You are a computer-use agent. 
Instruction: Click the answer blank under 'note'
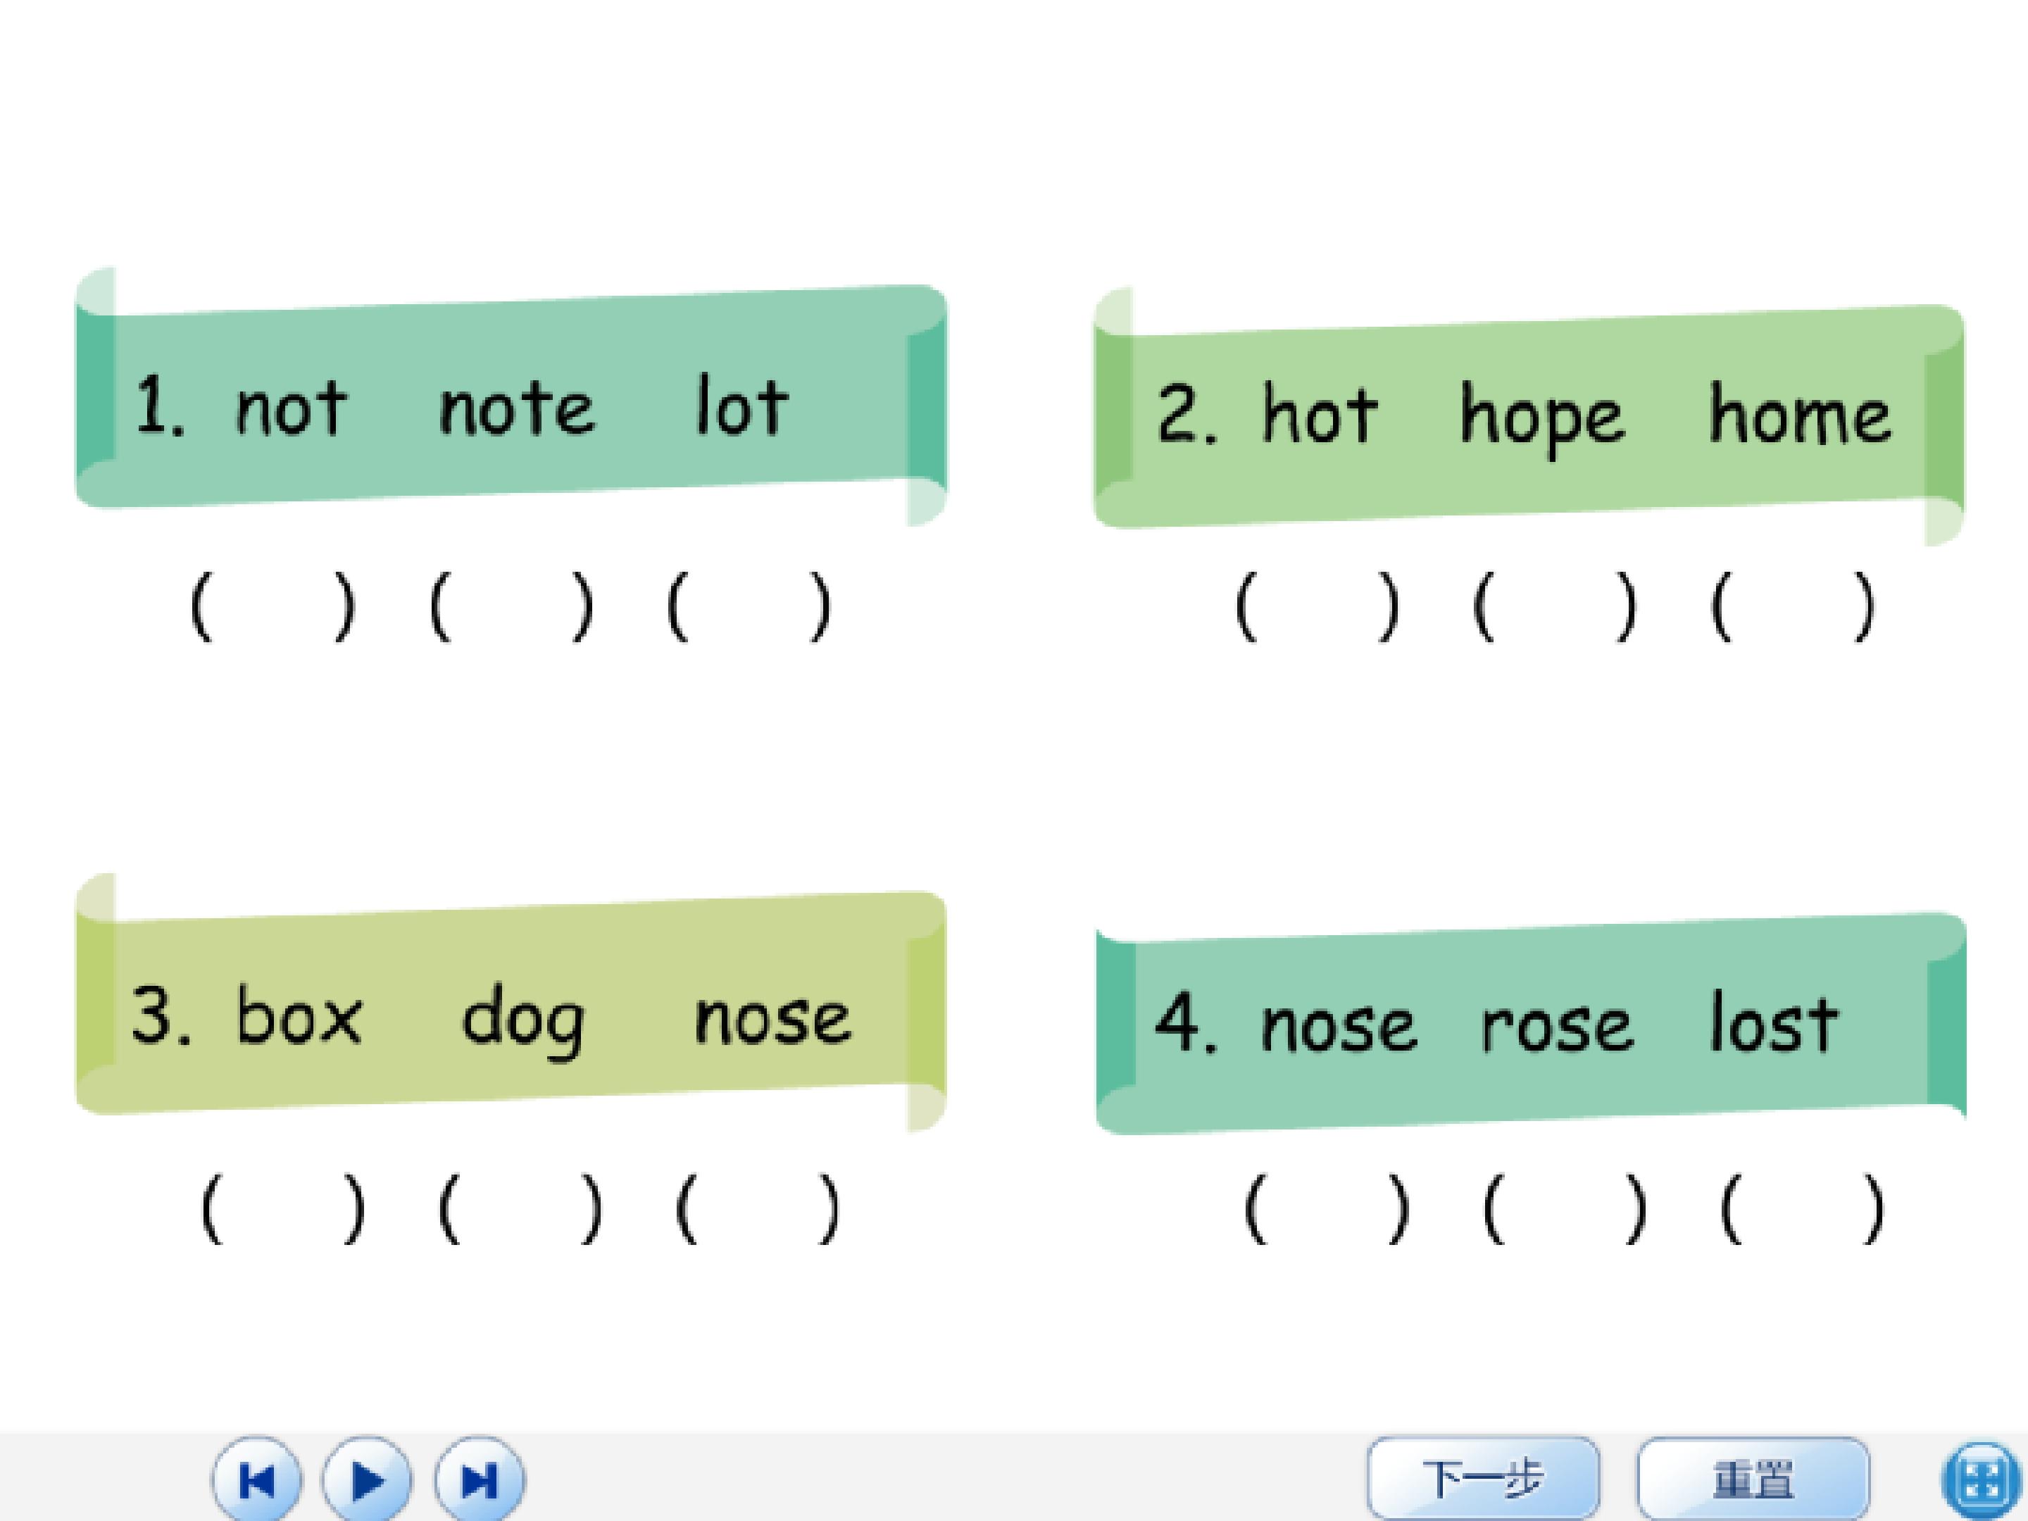click(x=512, y=606)
